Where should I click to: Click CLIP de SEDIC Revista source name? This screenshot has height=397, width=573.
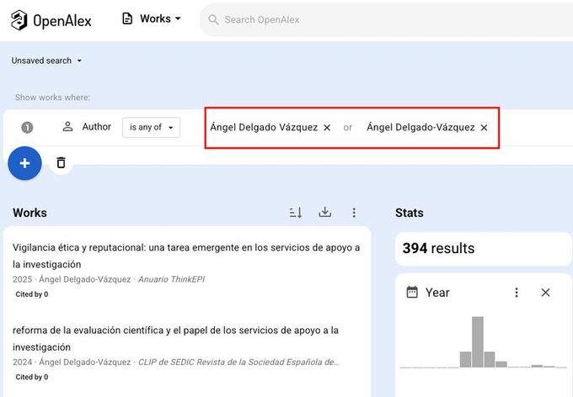pos(238,362)
